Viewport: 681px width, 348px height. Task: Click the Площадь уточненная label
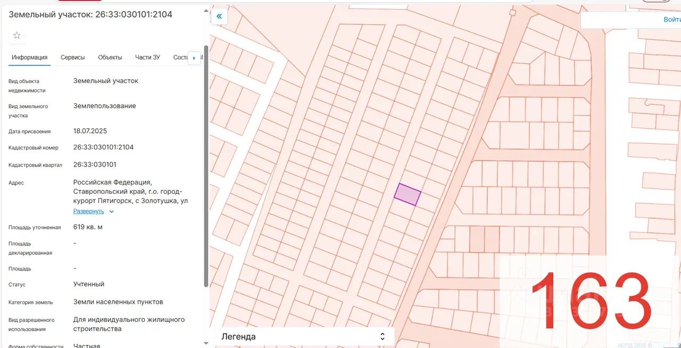coord(35,228)
